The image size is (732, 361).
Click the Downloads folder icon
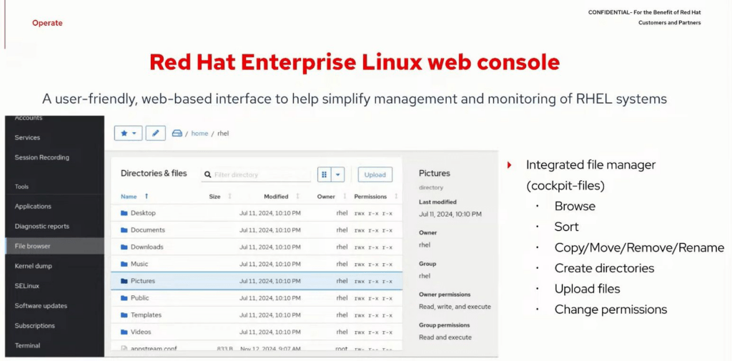tap(124, 247)
